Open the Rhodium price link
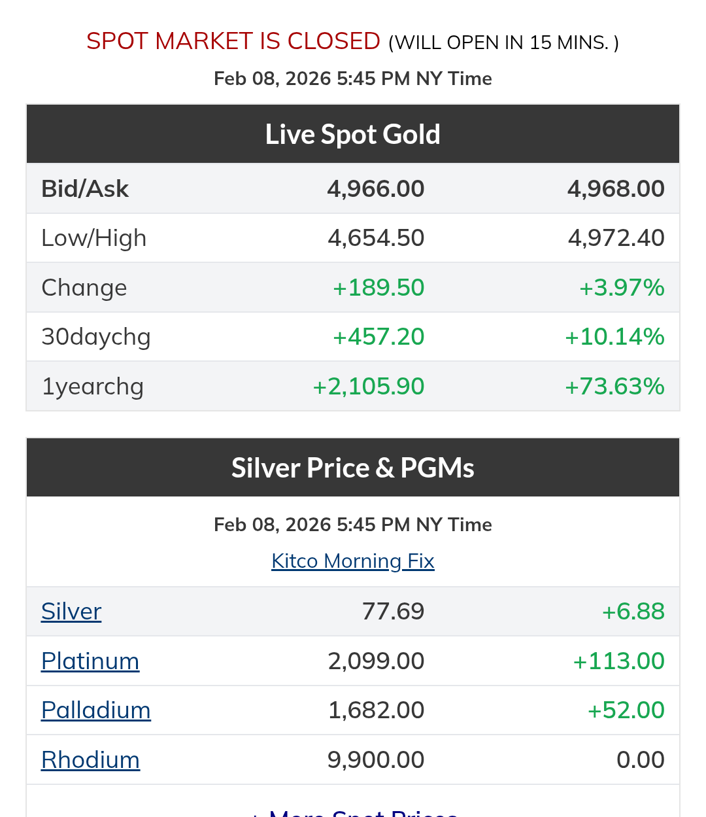The height and width of the screenshot is (817, 706). tap(90, 760)
